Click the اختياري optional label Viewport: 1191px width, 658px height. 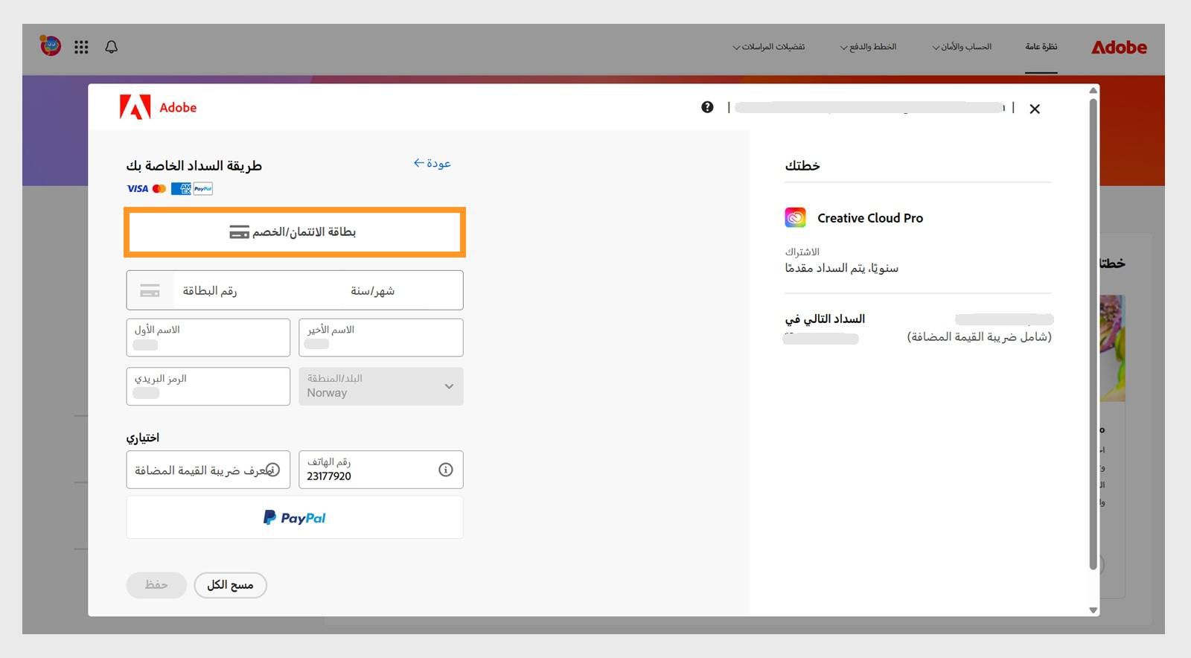pyautogui.click(x=143, y=438)
